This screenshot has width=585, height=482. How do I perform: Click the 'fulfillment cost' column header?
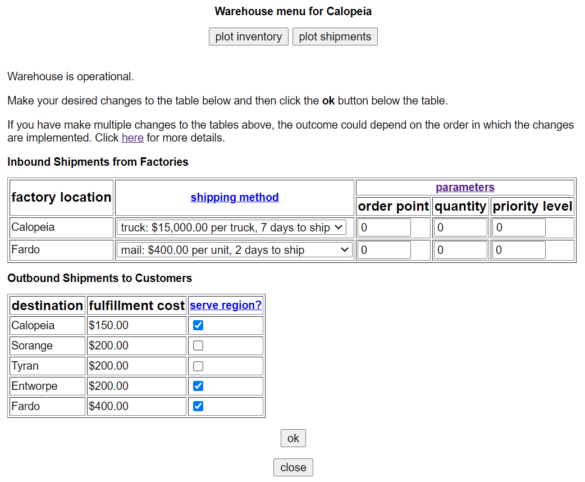[x=136, y=306]
